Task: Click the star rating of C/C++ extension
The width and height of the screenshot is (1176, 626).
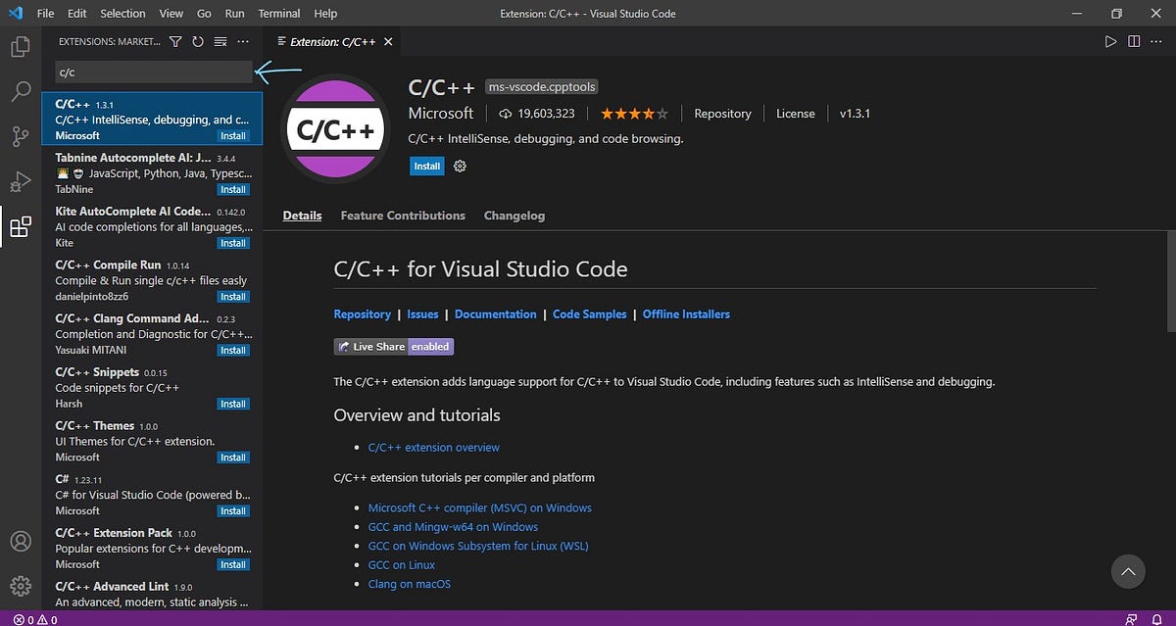Action: pyautogui.click(x=635, y=114)
